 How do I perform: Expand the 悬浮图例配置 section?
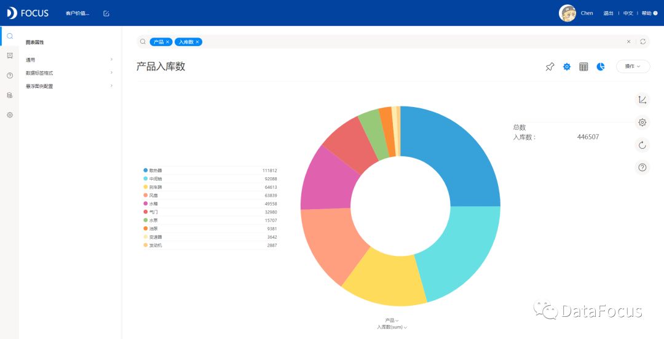(69, 86)
